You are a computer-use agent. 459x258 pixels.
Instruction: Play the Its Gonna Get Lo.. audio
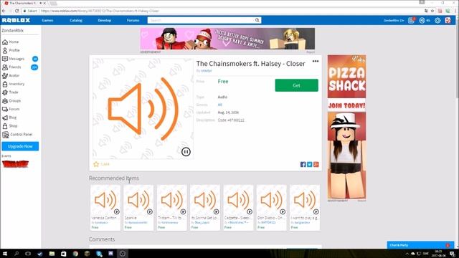point(216,211)
